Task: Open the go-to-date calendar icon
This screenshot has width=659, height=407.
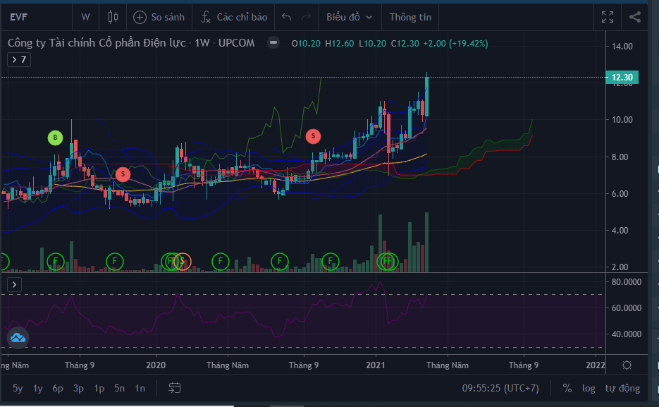Action: pyautogui.click(x=175, y=388)
